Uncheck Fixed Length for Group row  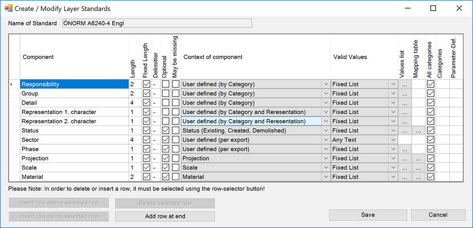[x=146, y=94]
